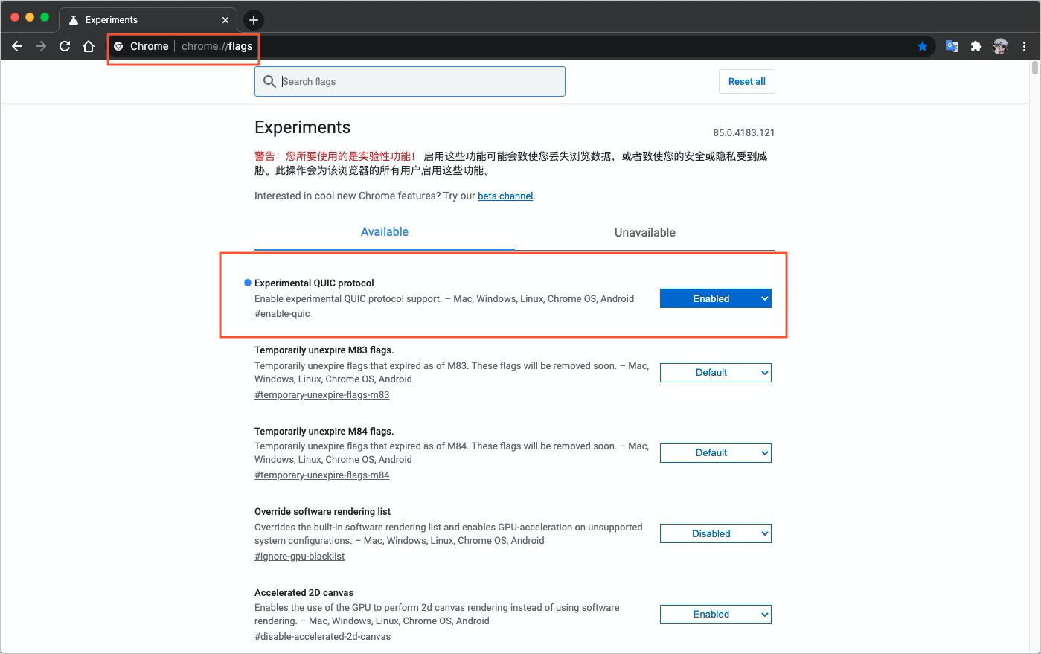
Task: Open Temporarily unexpire M83 flags dropdown
Action: [716, 373]
